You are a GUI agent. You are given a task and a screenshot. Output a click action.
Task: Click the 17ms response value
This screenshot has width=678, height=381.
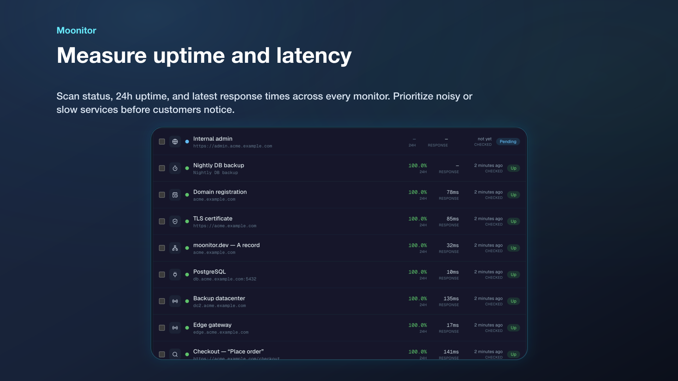tap(452, 325)
